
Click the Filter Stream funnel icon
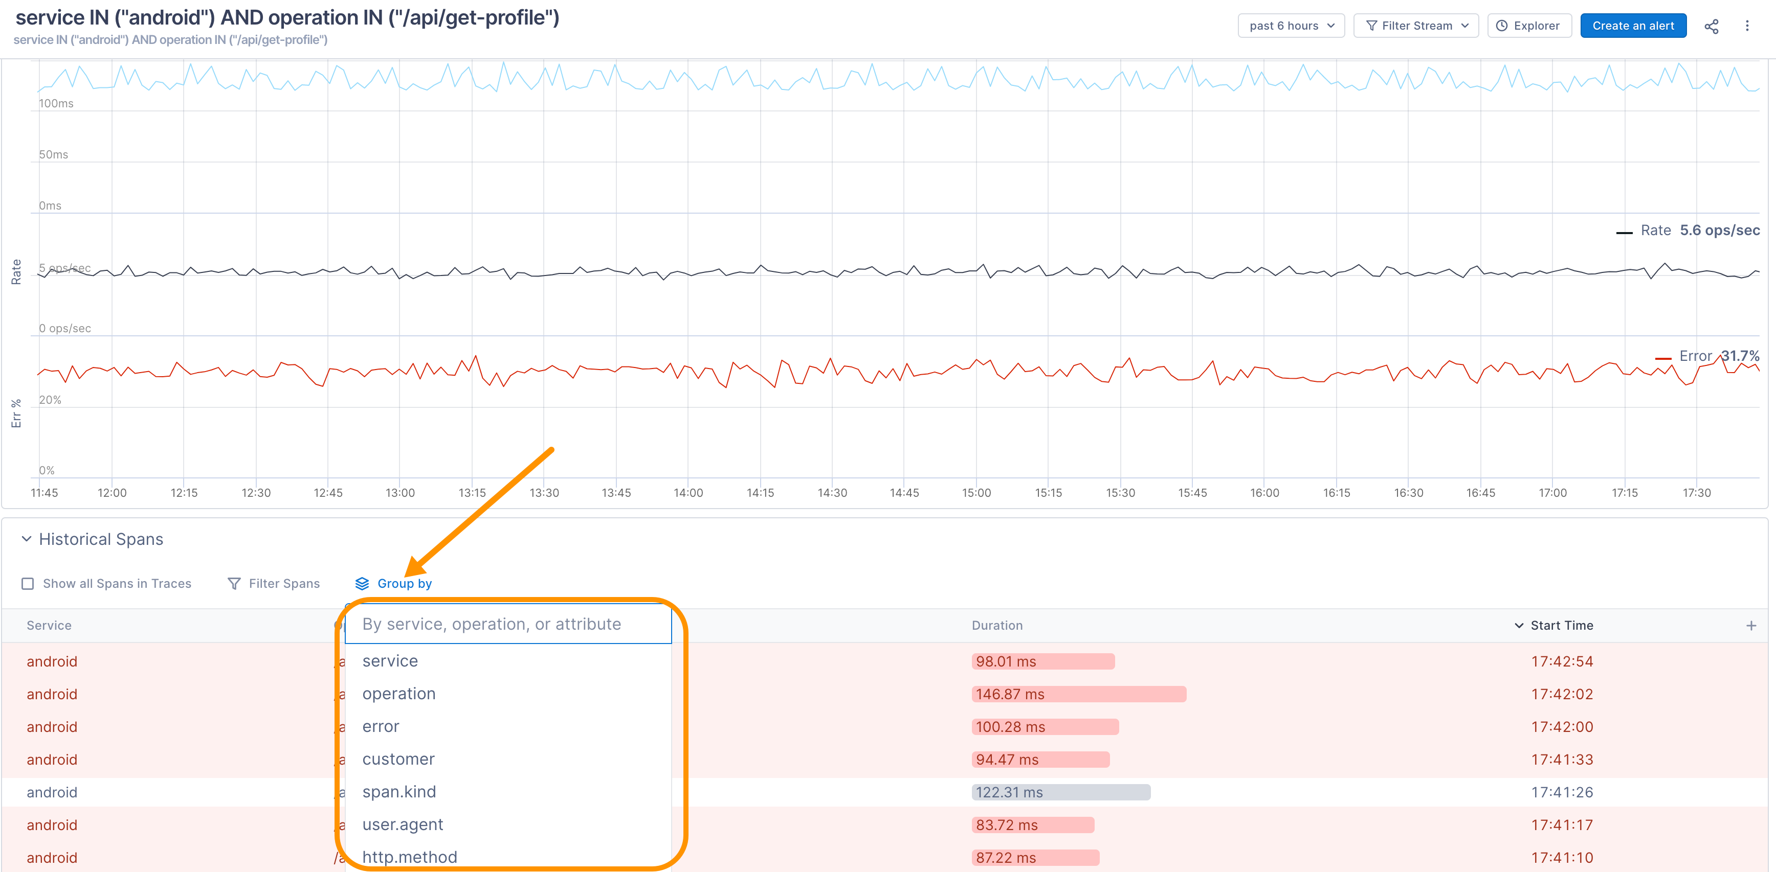[x=1371, y=26]
